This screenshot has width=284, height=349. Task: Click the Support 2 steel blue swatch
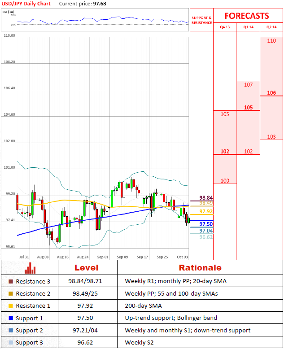click(x=11, y=330)
